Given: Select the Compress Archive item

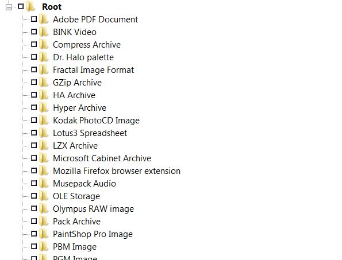Looking at the screenshot, I should pos(87,45).
